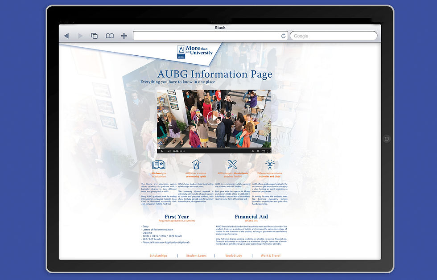Switch video to theater mode icon

click(264, 151)
